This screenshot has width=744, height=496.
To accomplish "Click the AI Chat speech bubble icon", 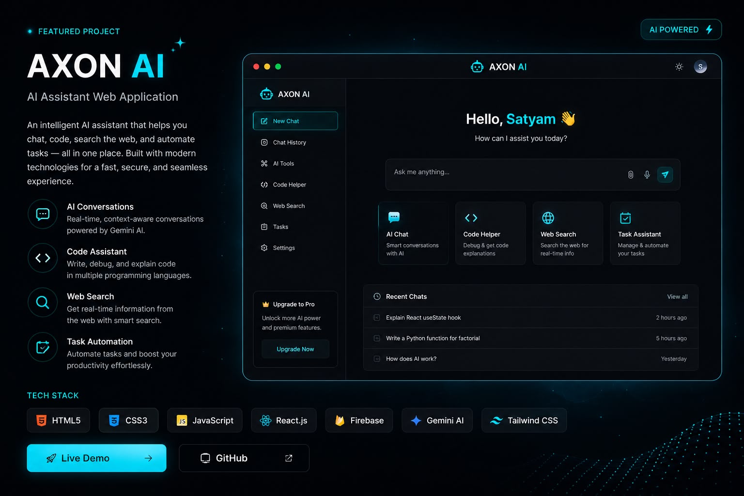I will pyautogui.click(x=394, y=217).
